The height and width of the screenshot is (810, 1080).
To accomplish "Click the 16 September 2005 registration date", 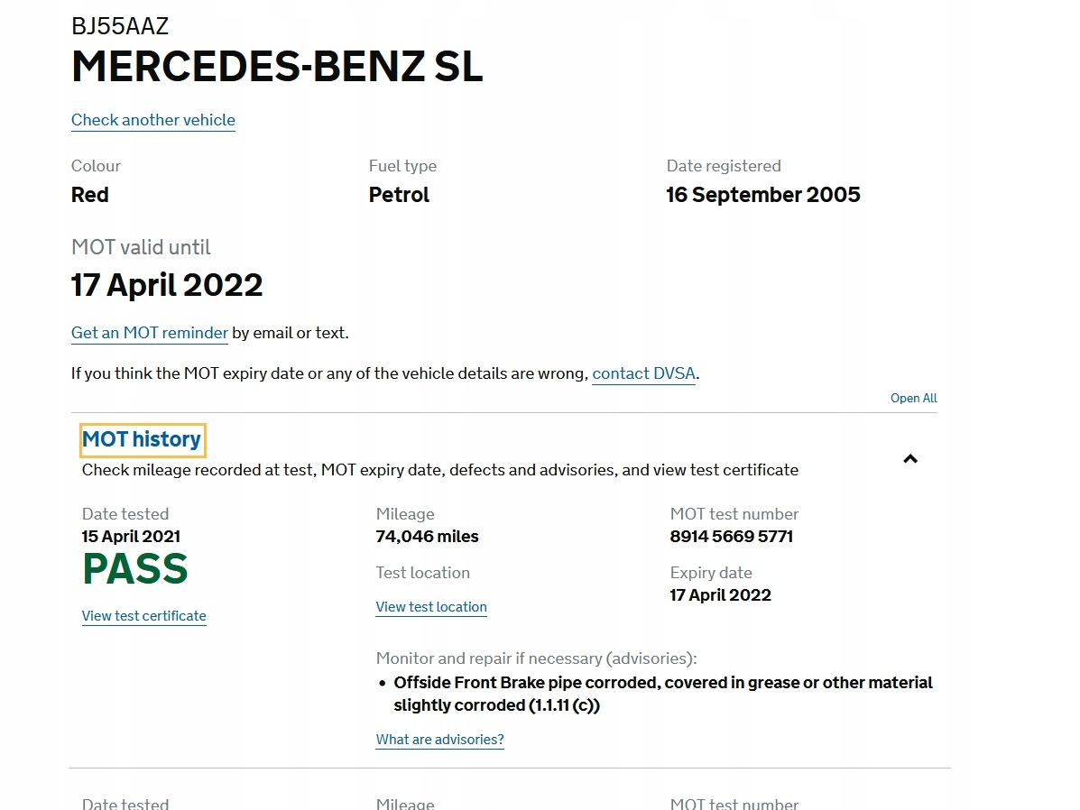I will pos(763,195).
